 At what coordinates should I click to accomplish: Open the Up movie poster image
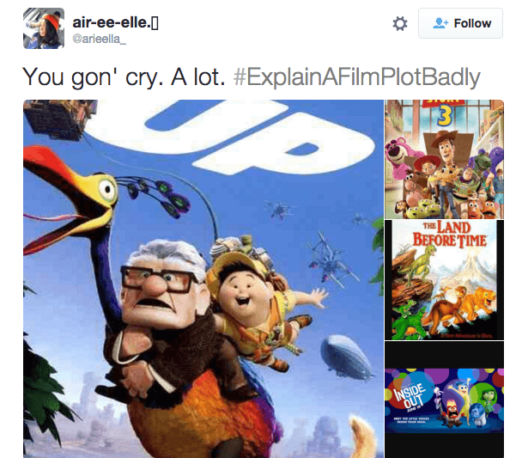pyautogui.click(x=203, y=278)
